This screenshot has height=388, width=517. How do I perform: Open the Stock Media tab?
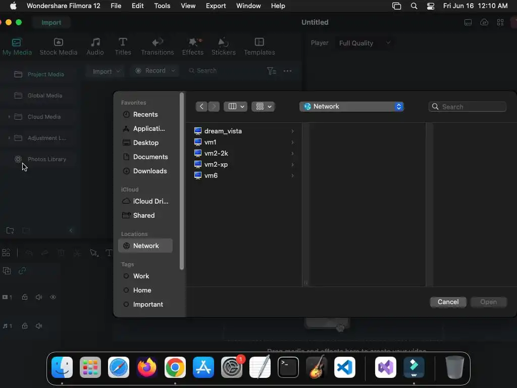[59, 46]
